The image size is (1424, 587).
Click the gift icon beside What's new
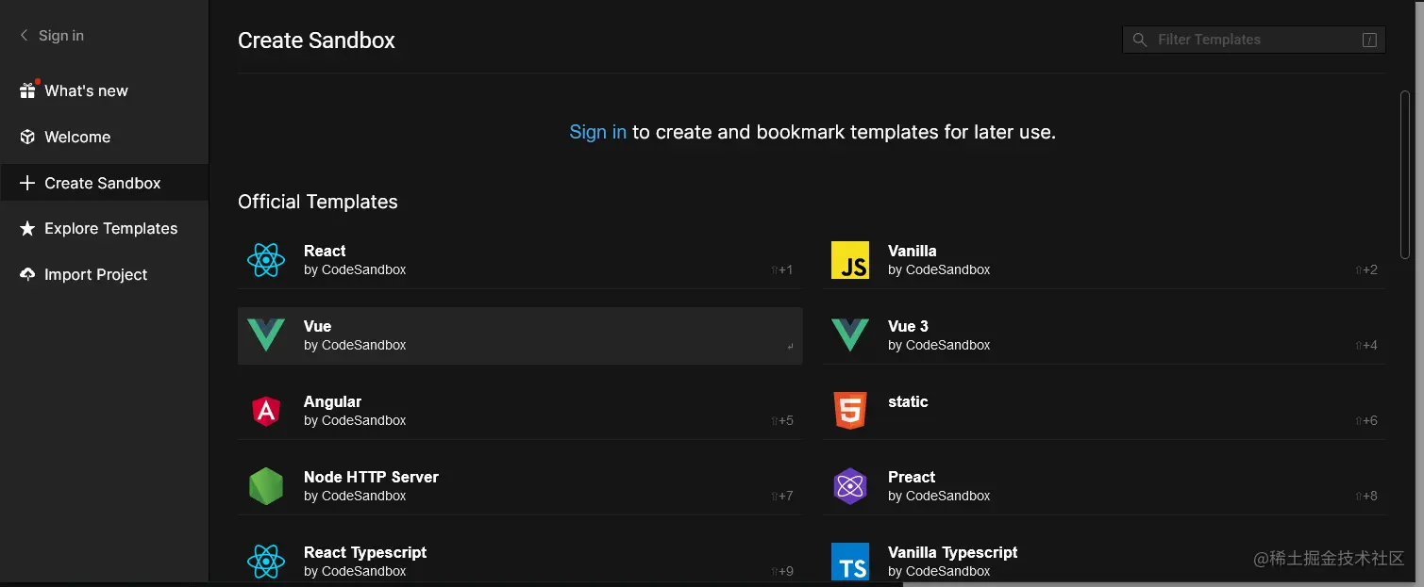[x=27, y=90]
